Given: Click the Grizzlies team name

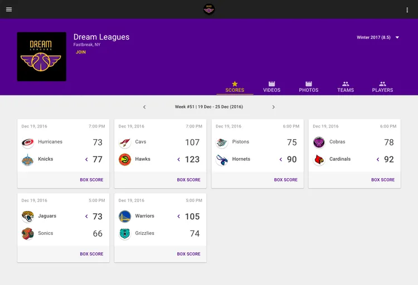Looking at the screenshot, I should click(144, 233).
